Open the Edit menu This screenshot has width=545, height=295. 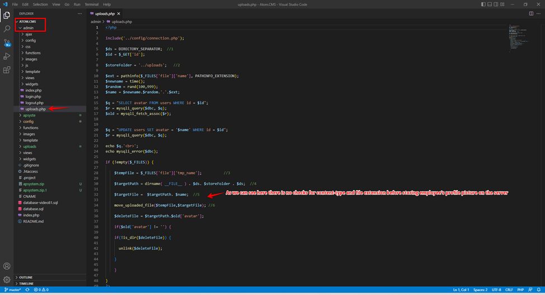[25, 4]
